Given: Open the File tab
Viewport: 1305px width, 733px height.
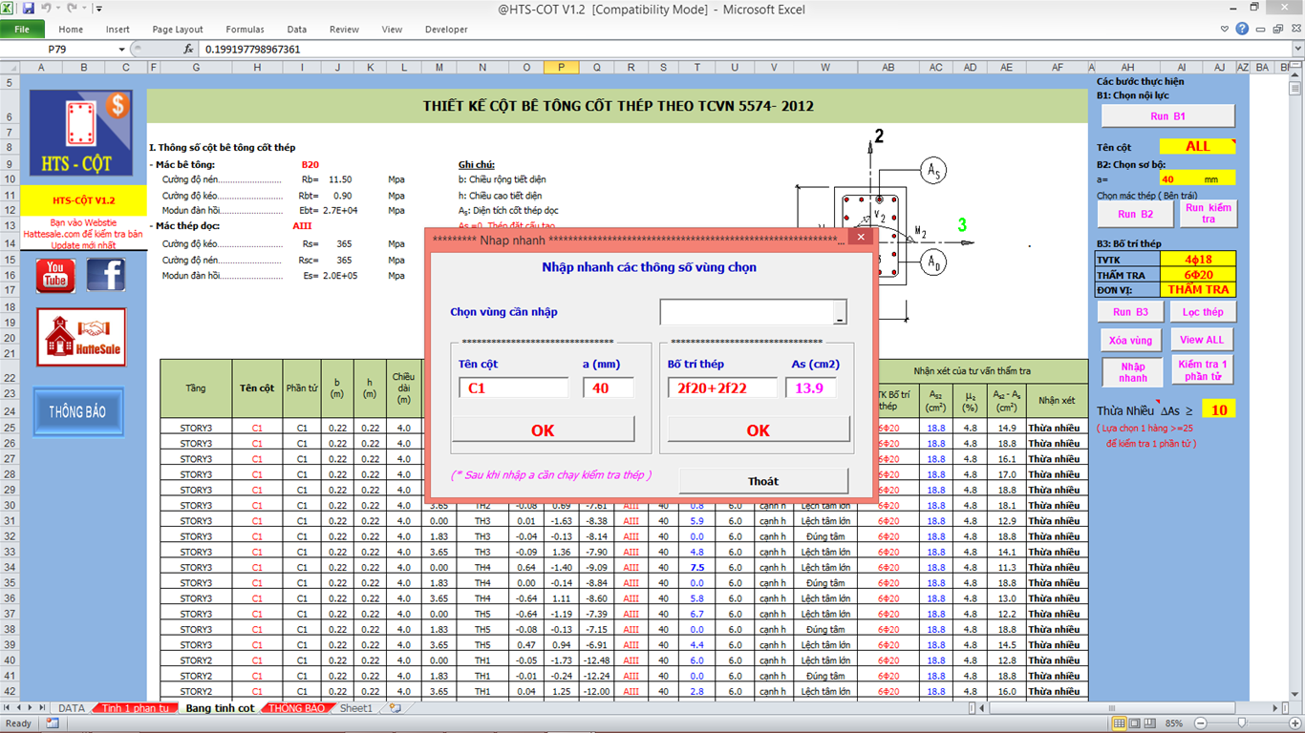Looking at the screenshot, I should 22,30.
